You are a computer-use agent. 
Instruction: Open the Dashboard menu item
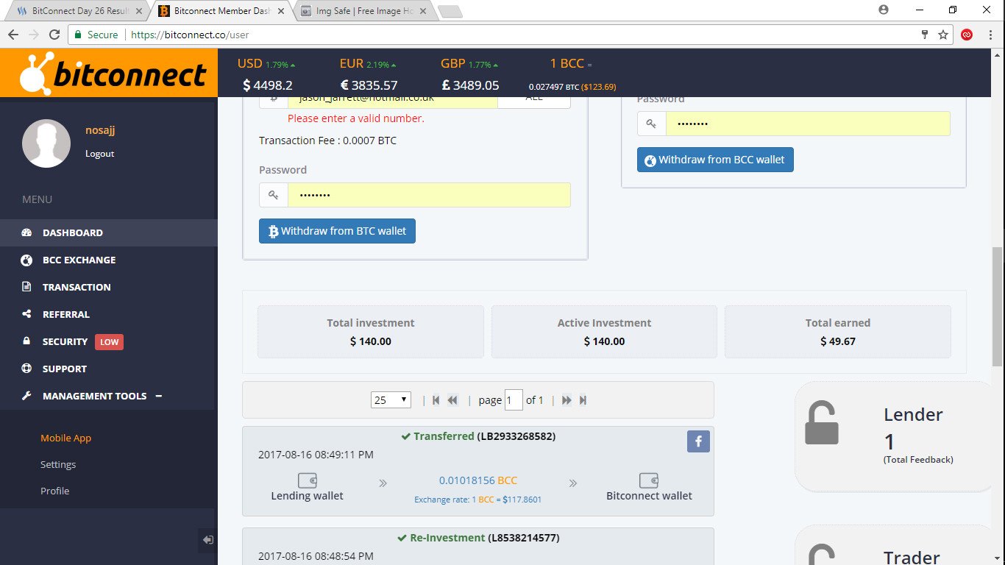[x=109, y=232]
